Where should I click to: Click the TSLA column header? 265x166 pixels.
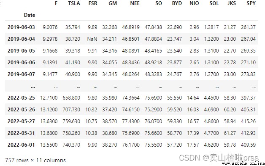point(74,3)
